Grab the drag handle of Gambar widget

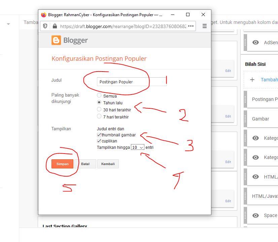(x=245, y=119)
